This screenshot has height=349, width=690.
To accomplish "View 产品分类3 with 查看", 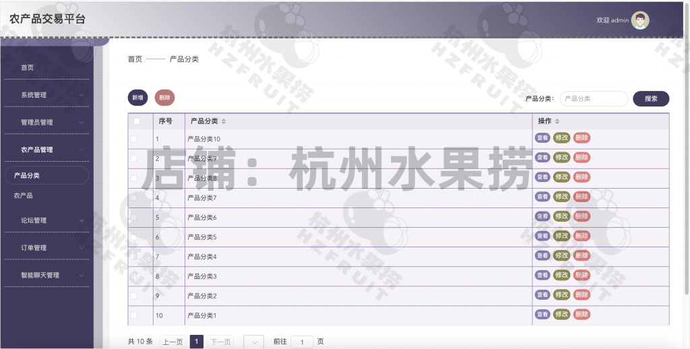I will coord(542,275).
